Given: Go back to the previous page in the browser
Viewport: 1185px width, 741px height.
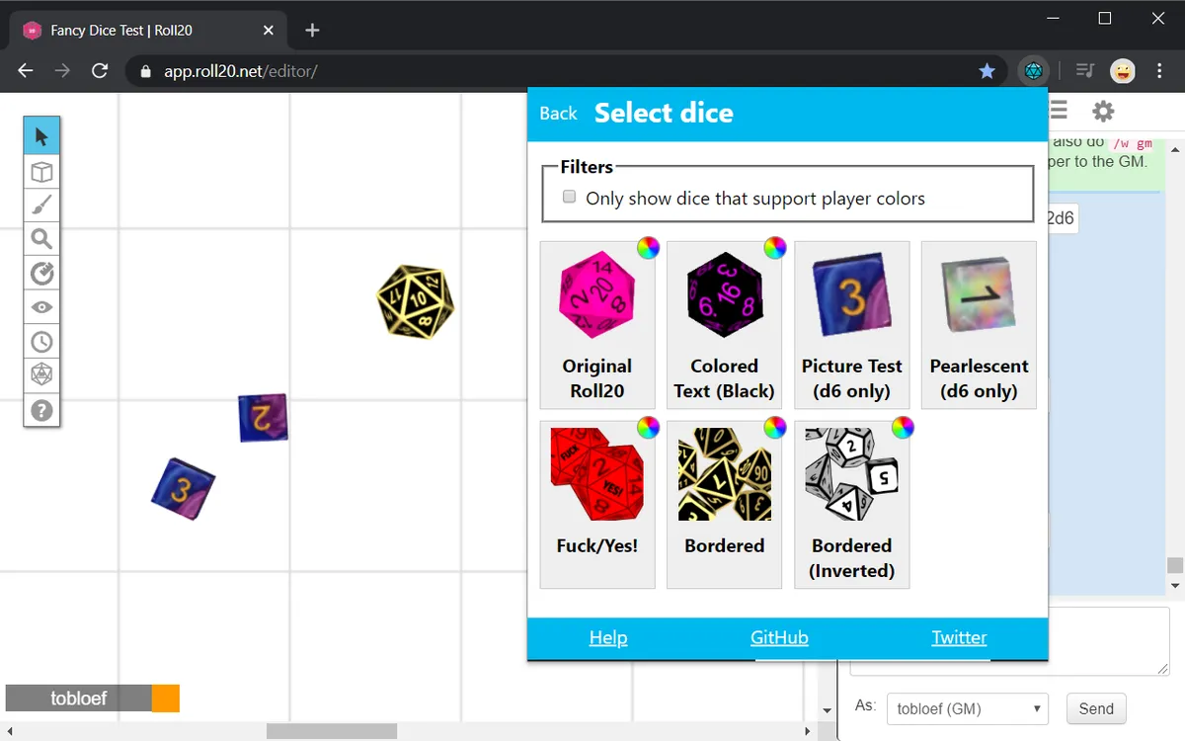Looking at the screenshot, I should [26, 71].
